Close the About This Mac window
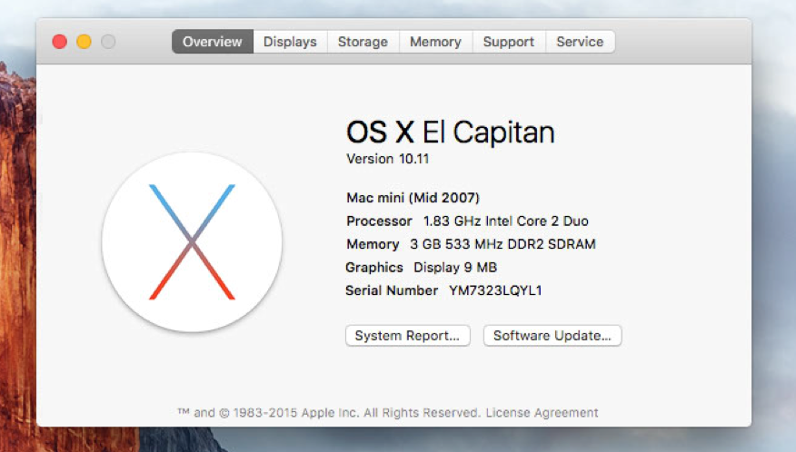The width and height of the screenshot is (796, 452). 59,42
